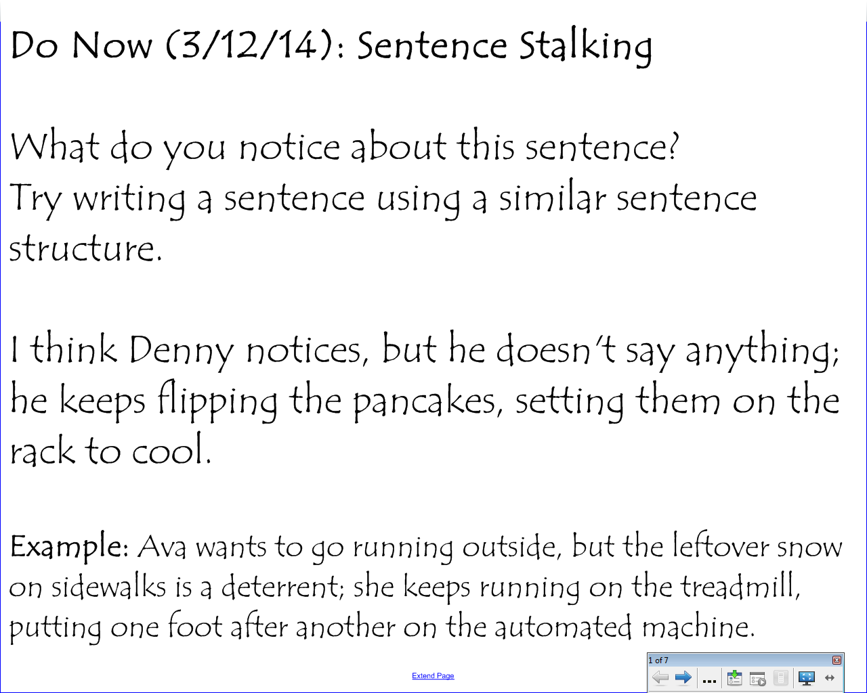The height and width of the screenshot is (693, 867).
Task: Click the bold 'Example:' label
Action: 69,546
